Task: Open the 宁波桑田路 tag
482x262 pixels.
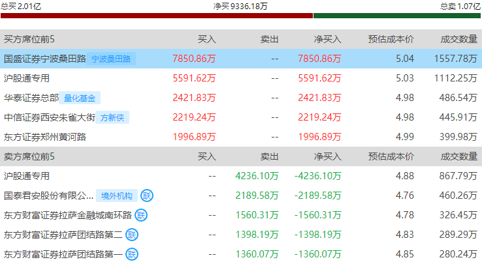Action: click(111, 59)
